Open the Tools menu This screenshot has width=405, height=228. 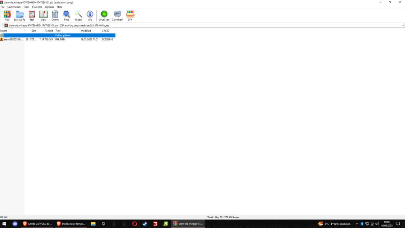[x=26, y=7]
